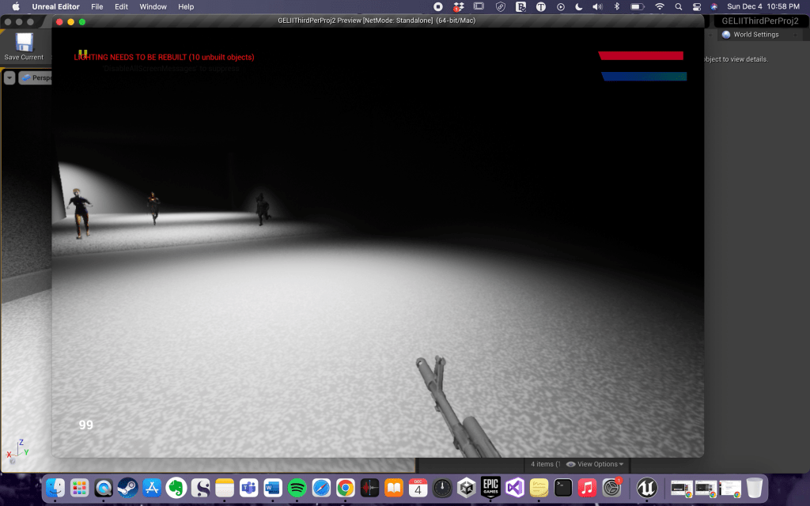Open the View Options dropdown

[595, 464]
